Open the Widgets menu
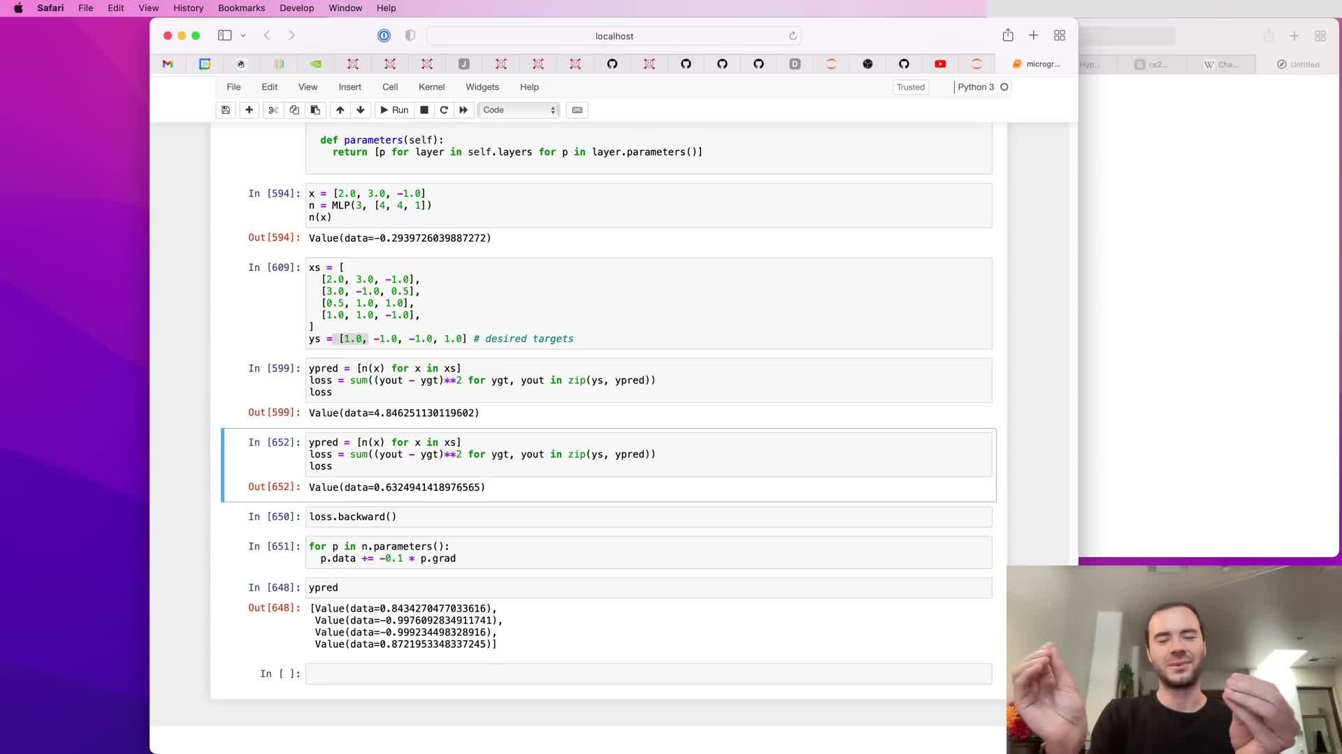Screen dimensions: 1342x754 point(482,87)
